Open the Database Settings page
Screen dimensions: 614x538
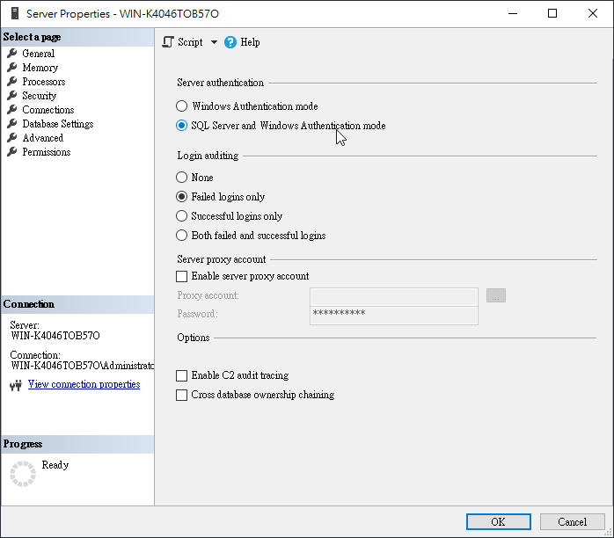click(x=57, y=124)
